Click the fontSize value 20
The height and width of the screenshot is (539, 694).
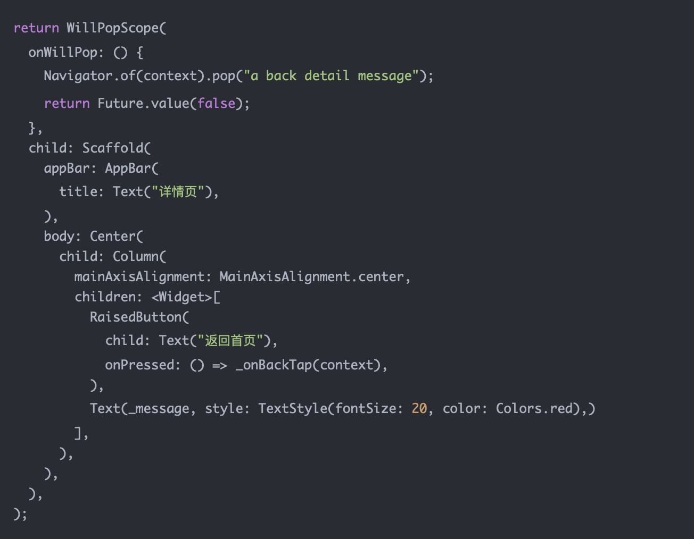(x=419, y=409)
